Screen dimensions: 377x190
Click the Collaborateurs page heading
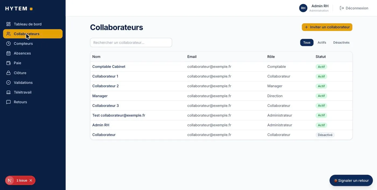point(116,27)
